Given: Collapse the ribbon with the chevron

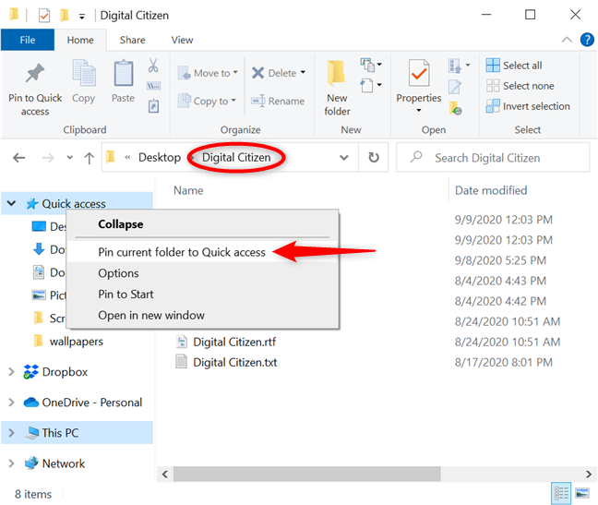Looking at the screenshot, I should tap(567, 40).
